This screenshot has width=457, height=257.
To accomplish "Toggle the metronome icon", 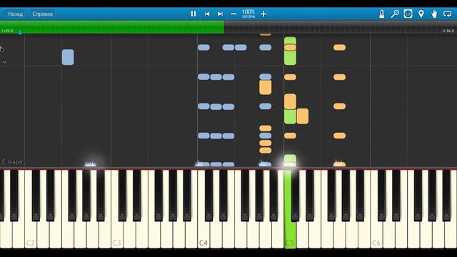I will (382, 14).
